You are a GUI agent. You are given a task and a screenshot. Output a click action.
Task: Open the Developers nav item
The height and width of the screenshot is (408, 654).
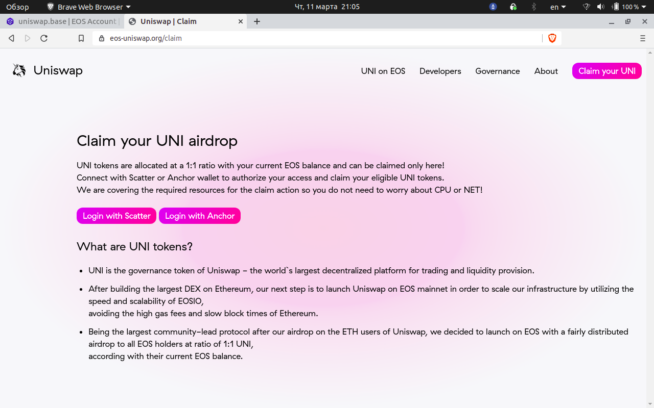click(440, 71)
